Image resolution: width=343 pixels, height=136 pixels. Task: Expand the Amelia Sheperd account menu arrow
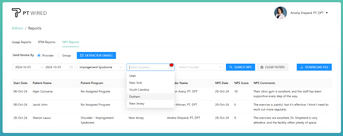tap(327, 13)
